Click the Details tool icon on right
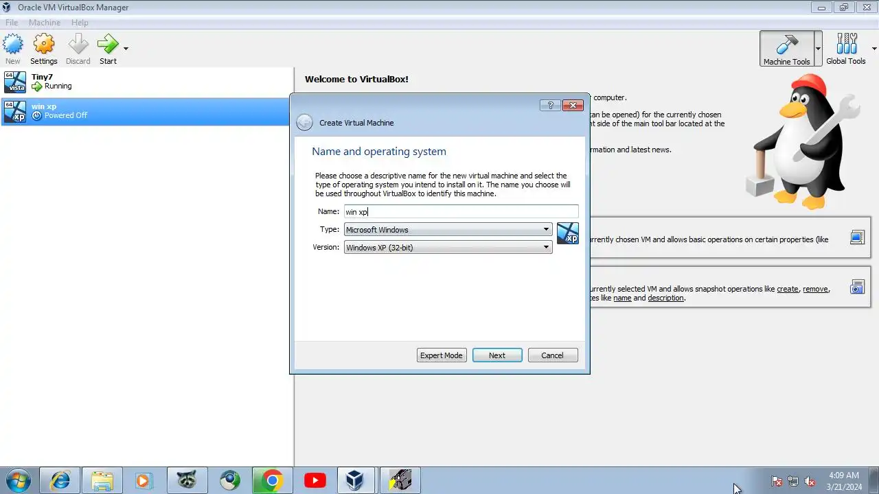The height and width of the screenshot is (494, 879). click(x=857, y=238)
